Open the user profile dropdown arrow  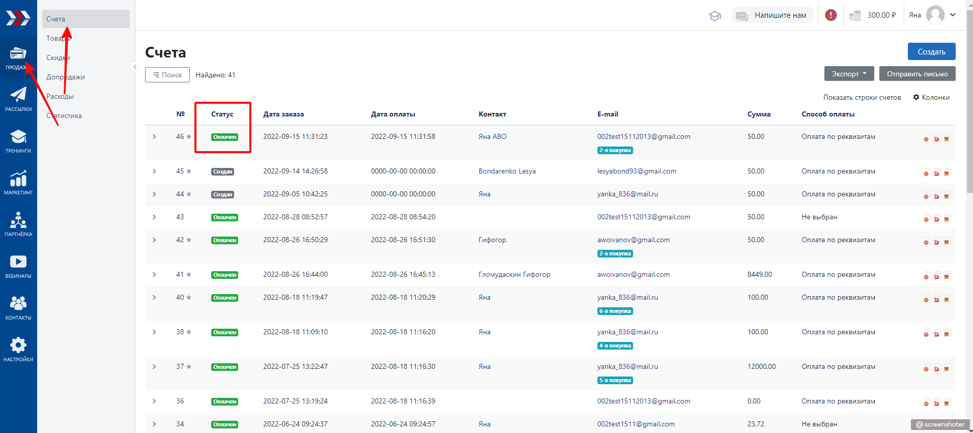point(953,15)
